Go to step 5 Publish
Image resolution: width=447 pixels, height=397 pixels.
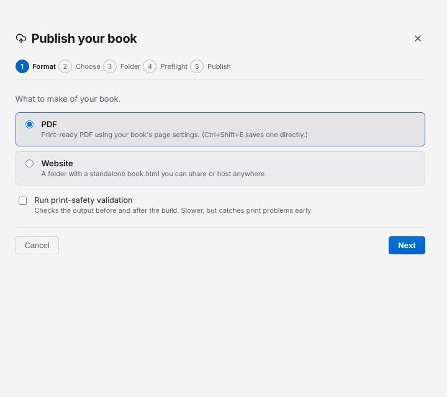[210, 66]
